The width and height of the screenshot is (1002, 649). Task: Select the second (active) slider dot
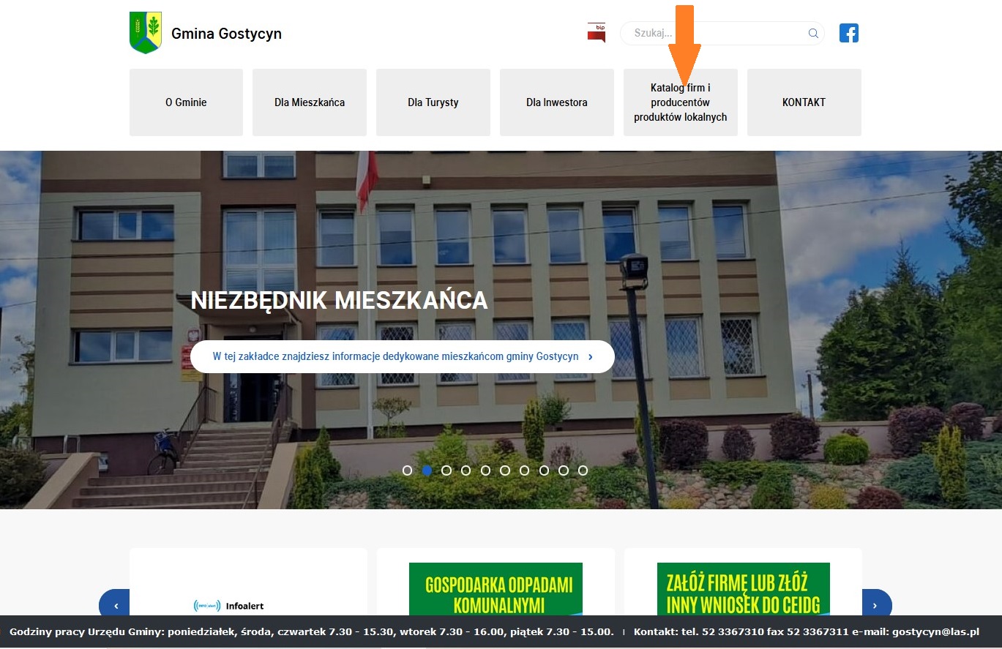coord(427,470)
